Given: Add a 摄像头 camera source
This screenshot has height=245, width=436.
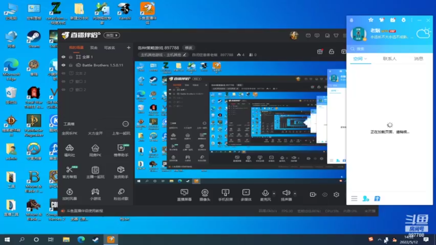Looking at the screenshot, I should [x=205, y=195].
